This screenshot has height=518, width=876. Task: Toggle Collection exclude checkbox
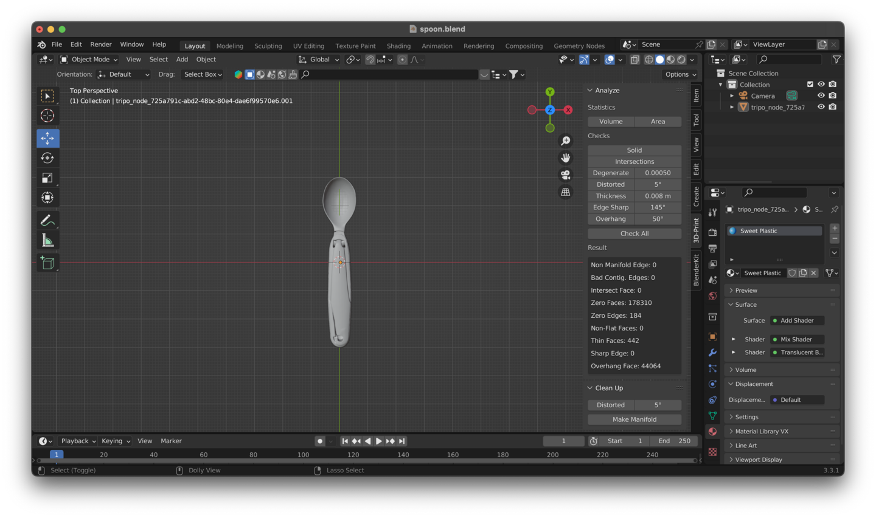pos(810,85)
